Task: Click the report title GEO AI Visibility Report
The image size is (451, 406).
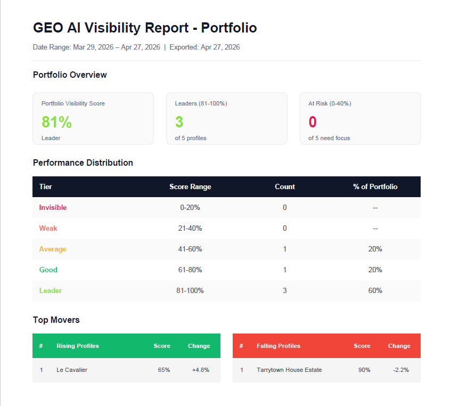Action: pyautogui.click(x=111, y=28)
